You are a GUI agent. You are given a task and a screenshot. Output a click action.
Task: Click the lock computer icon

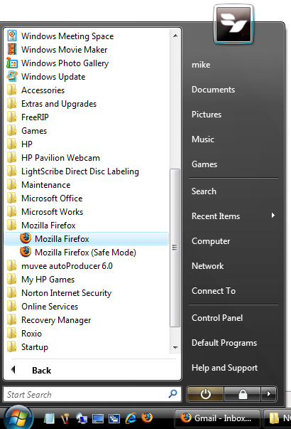point(243,394)
